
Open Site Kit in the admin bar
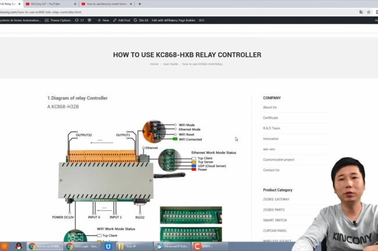tap(141, 20)
